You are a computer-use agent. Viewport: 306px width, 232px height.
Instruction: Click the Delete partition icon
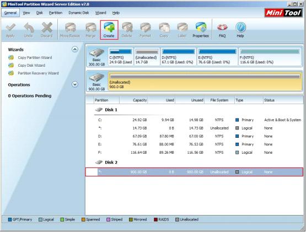(x=127, y=28)
